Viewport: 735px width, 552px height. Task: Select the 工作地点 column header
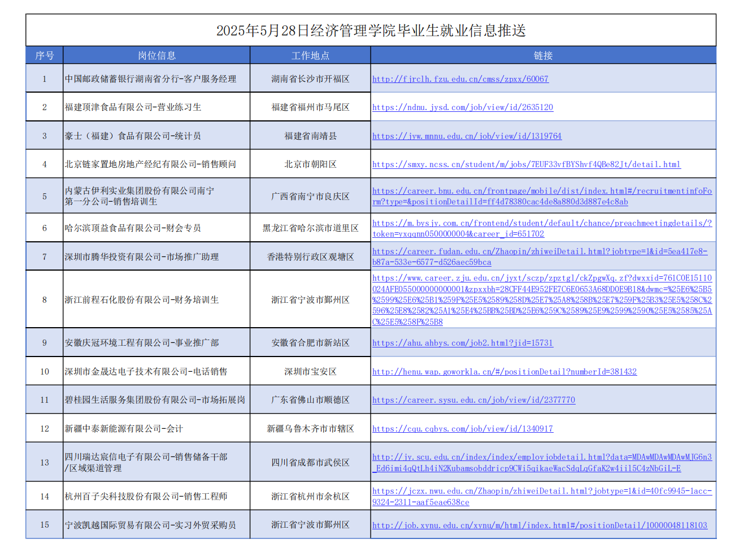click(x=310, y=55)
